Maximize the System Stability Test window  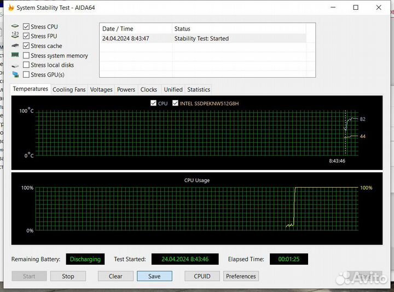[x=356, y=8]
